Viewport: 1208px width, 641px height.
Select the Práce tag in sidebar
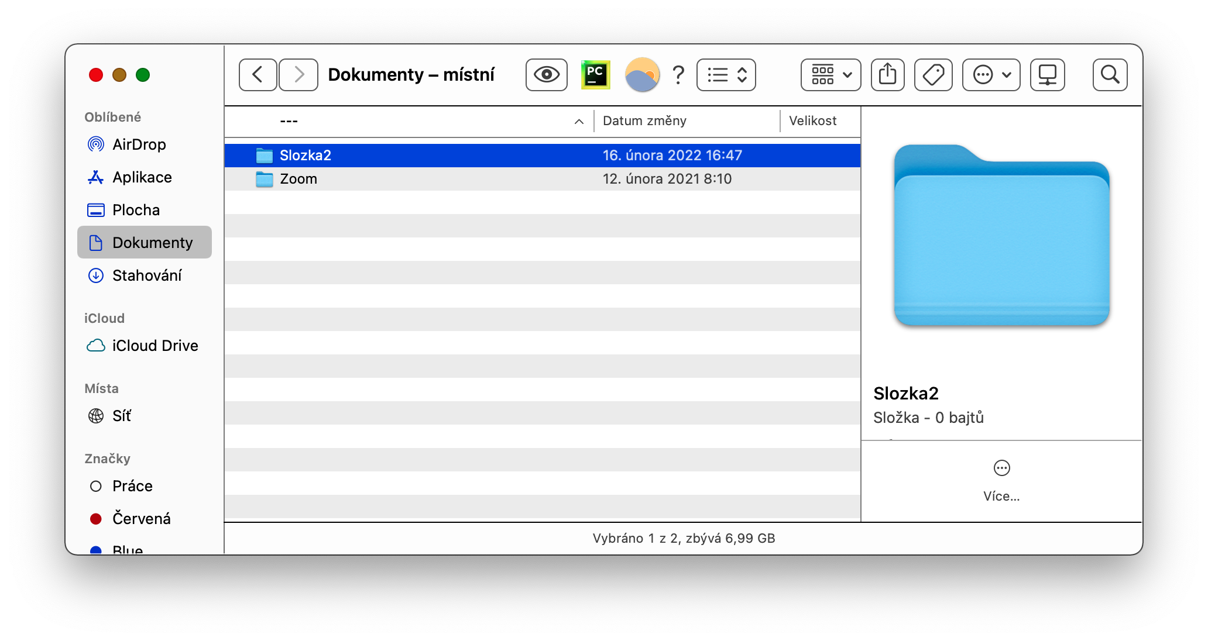pos(144,486)
